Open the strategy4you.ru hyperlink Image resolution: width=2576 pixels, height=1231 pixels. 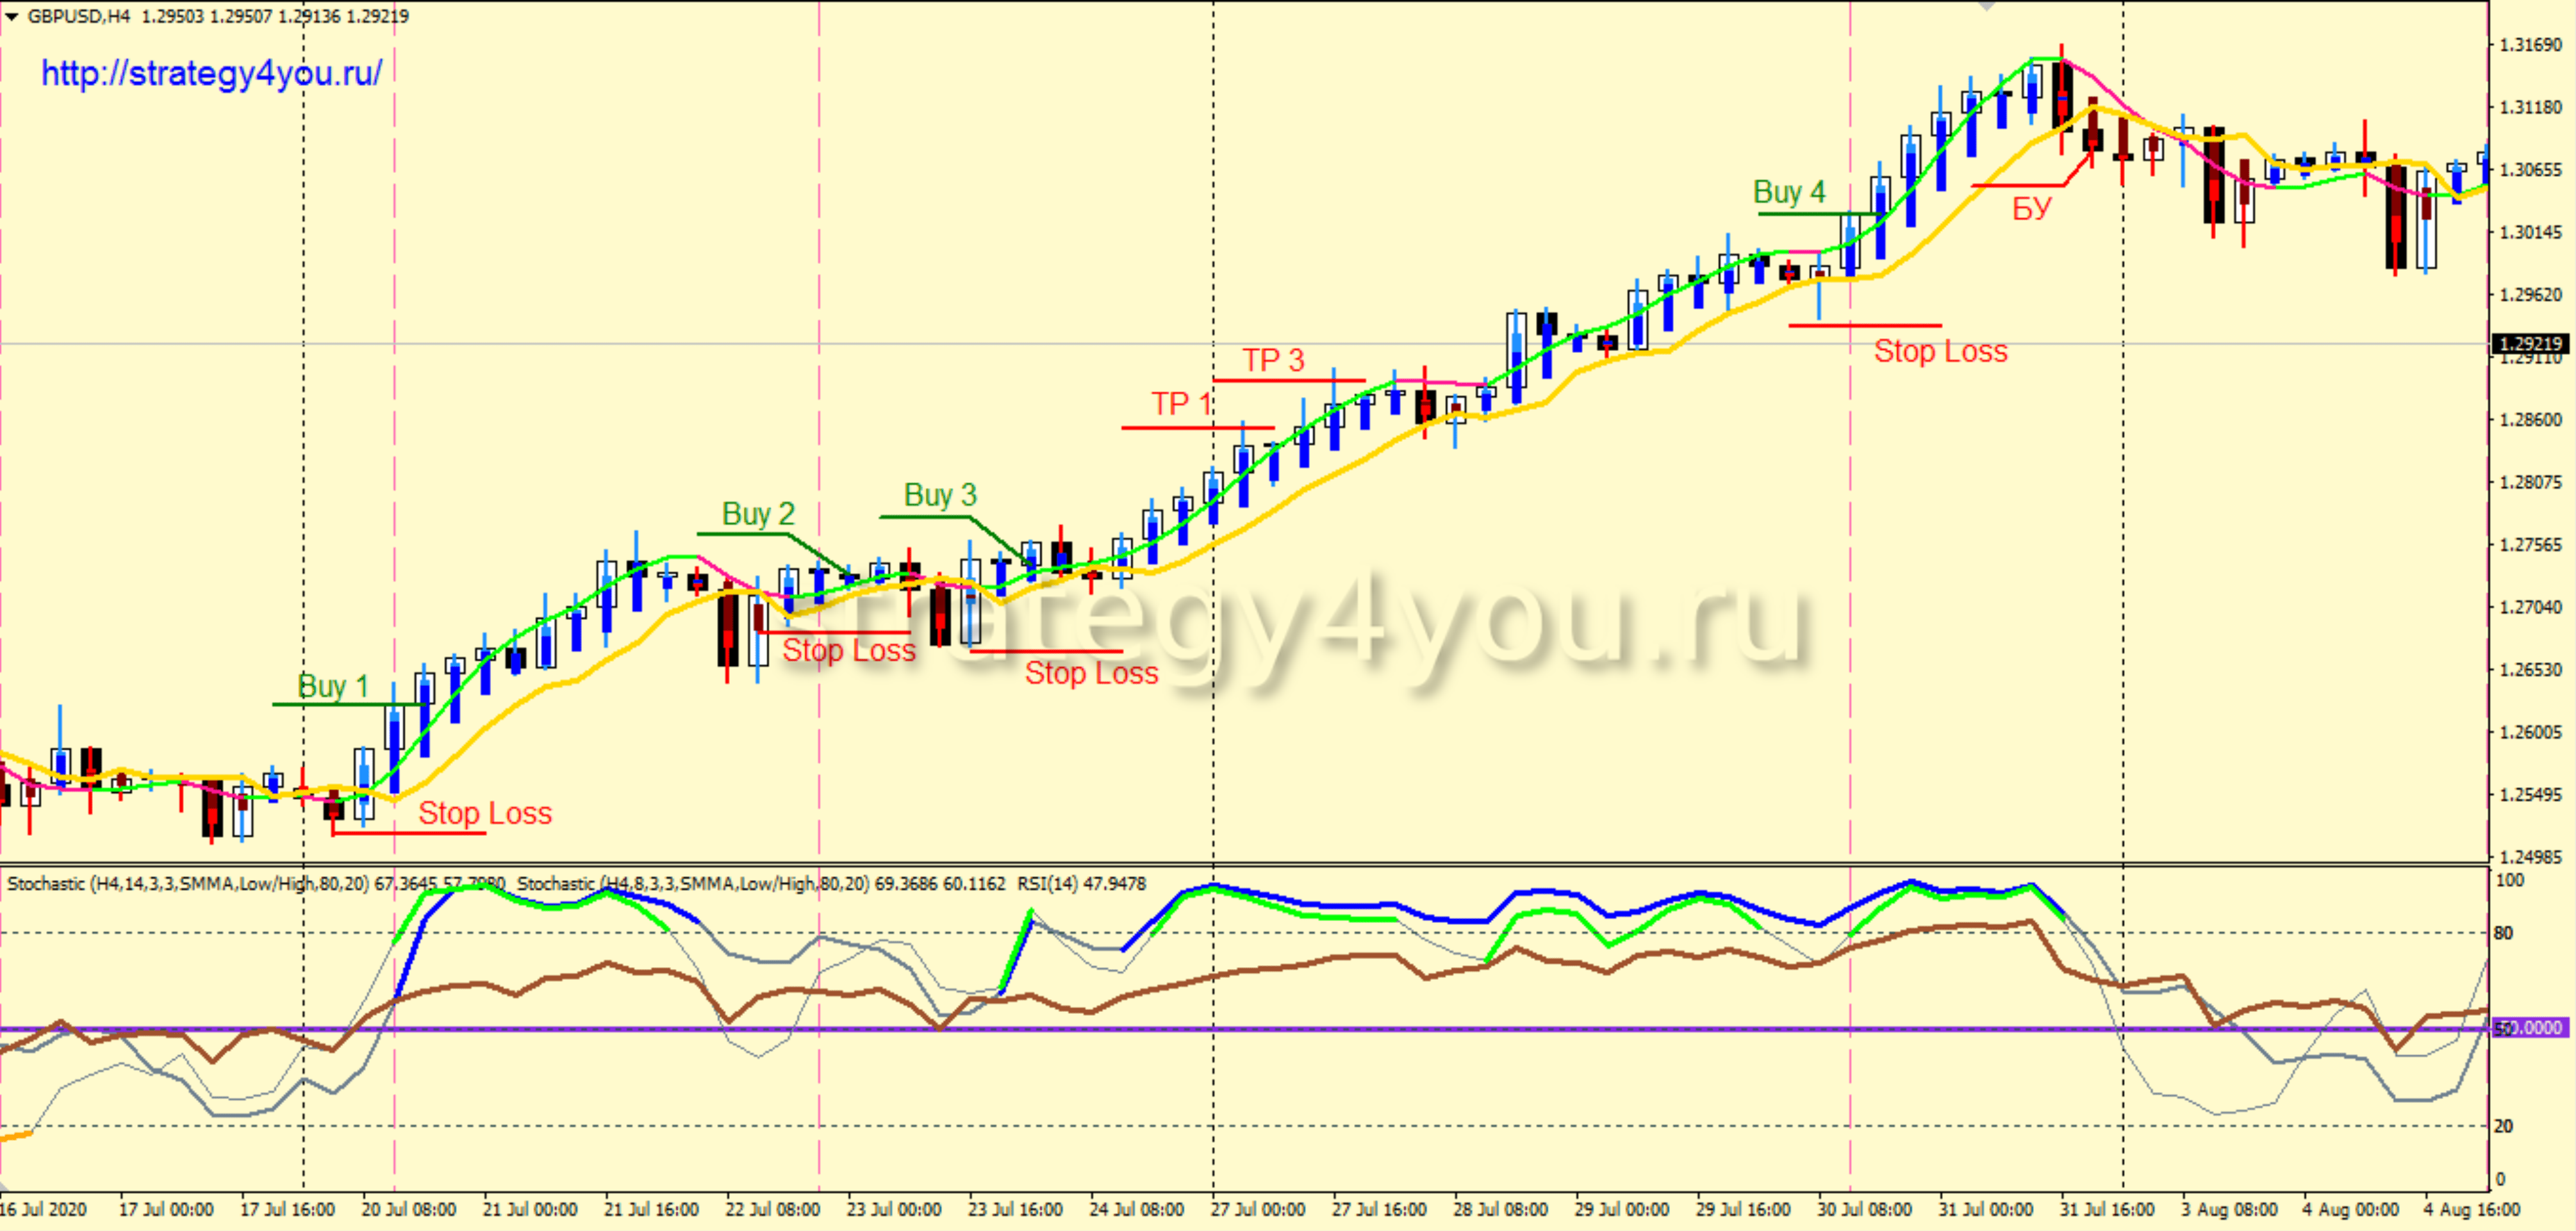211,73
